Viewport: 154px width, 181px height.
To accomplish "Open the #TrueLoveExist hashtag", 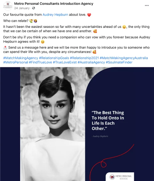I will click(x=65, y=62).
